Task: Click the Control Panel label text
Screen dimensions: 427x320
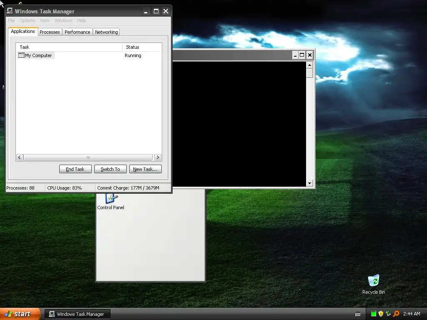Action: coord(111,207)
